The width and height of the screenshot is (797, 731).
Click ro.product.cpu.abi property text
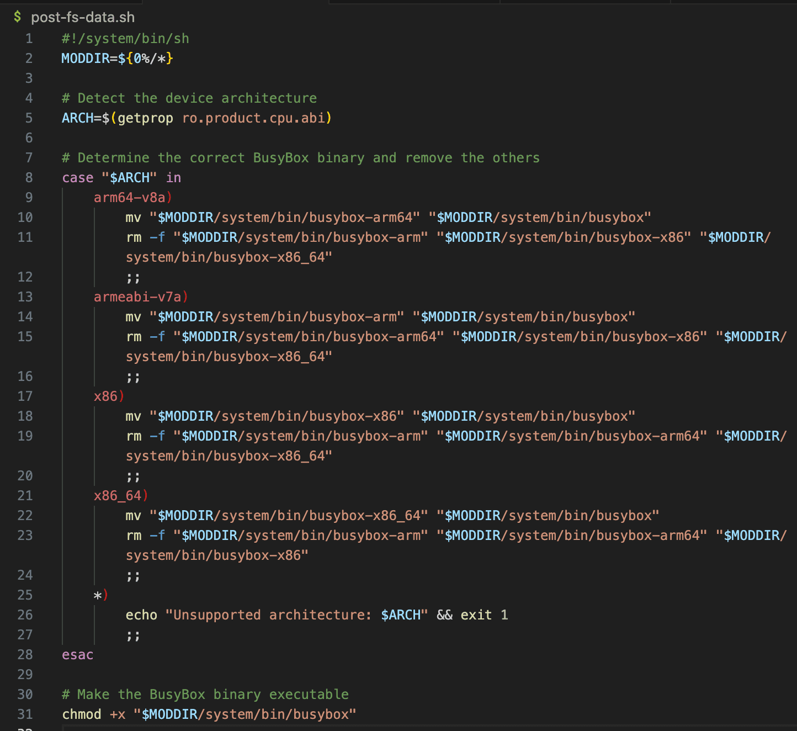click(x=253, y=118)
